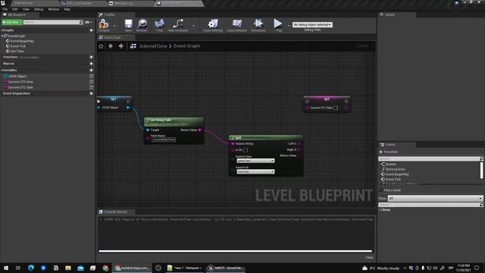Click the Add New button

(12, 22)
